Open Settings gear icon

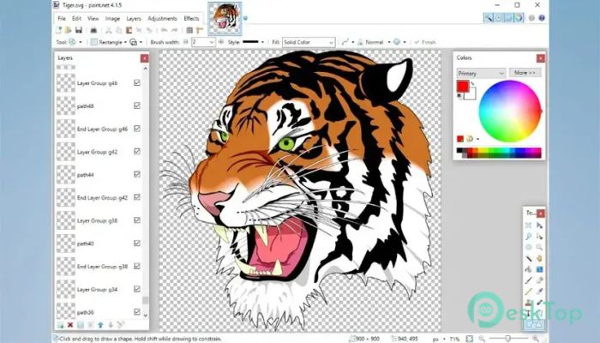pyautogui.click(x=531, y=18)
